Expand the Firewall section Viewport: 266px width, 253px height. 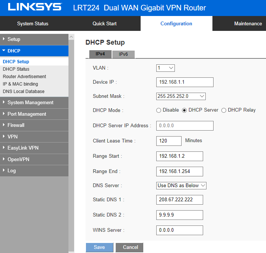(34, 125)
